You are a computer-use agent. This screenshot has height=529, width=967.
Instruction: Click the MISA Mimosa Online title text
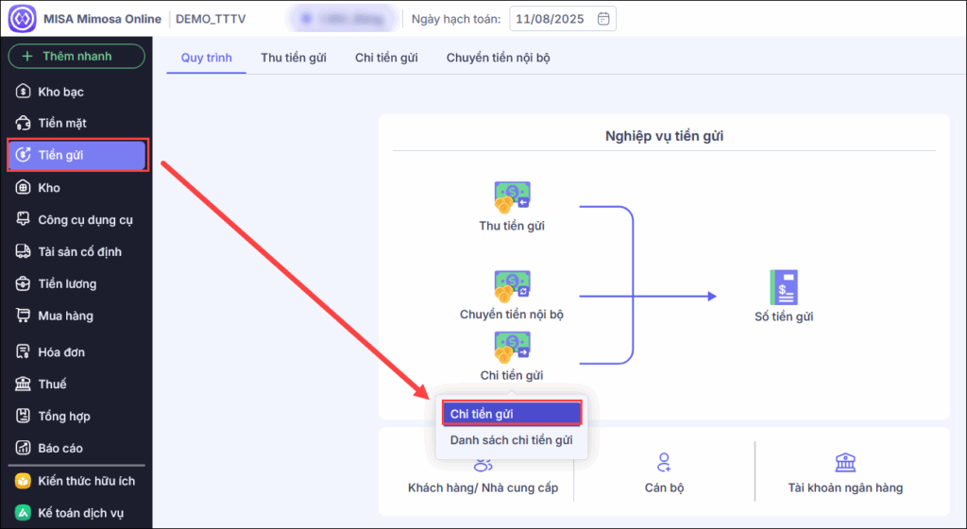(x=102, y=19)
